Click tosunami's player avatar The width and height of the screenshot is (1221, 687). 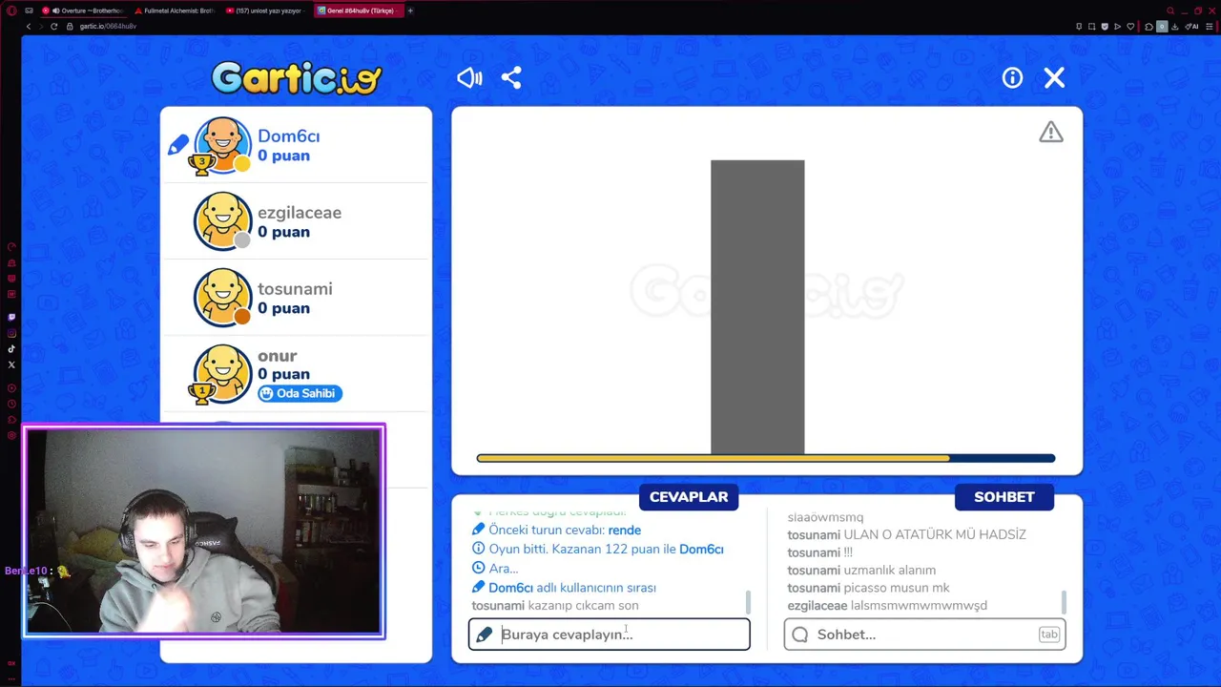point(222,298)
